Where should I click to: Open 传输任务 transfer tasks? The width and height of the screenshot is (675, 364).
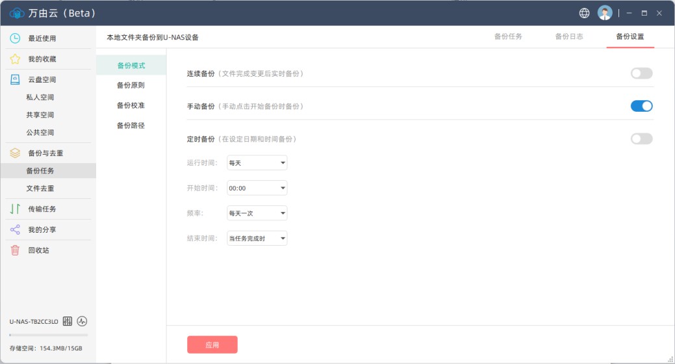point(42,209)
